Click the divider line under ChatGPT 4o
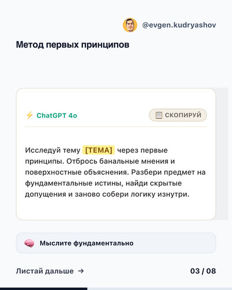 click(x=116, y=127)
